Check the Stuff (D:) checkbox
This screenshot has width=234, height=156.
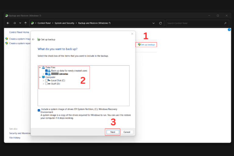click(46, 83)
